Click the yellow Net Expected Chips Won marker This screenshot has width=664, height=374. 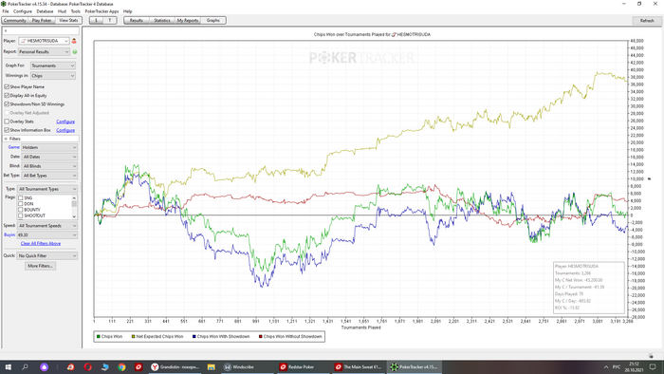[x=133, y=336]
